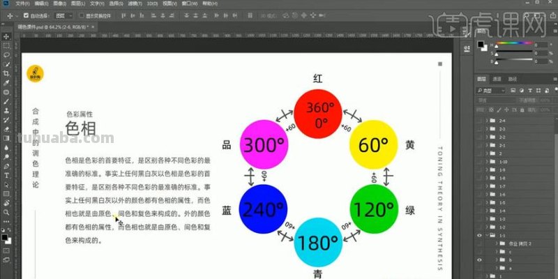Viewport: 558px width, 279px height.
Task: Switch to the 通道 (Channels) tab
Action: tap(497, 79)
